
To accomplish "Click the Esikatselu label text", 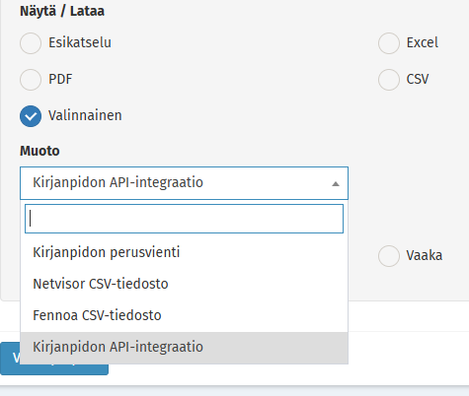I will coord(80,42).
